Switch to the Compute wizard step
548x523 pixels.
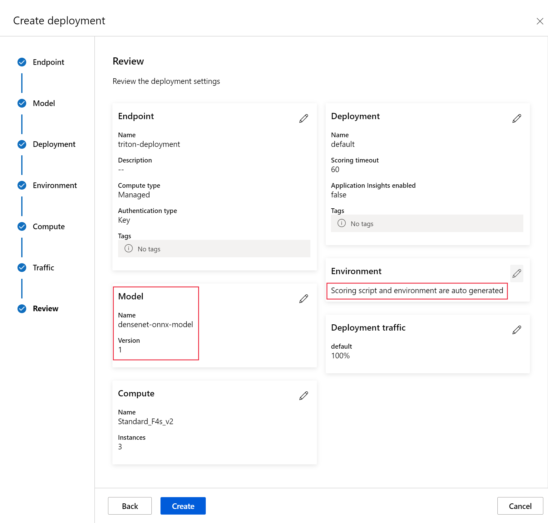click(49, 226)
